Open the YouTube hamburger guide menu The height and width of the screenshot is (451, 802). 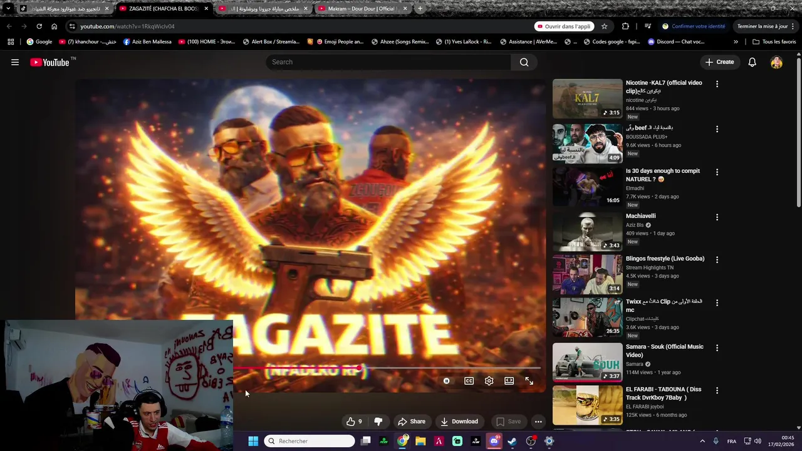point(15,62)
